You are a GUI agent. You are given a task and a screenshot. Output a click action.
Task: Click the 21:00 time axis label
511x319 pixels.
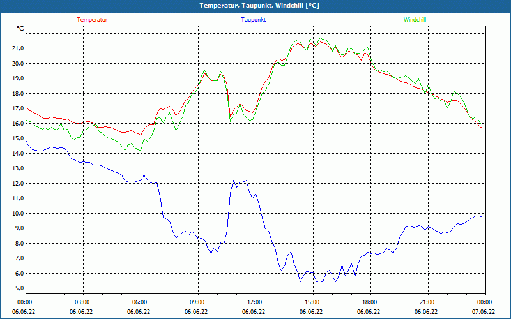point(428,302)
